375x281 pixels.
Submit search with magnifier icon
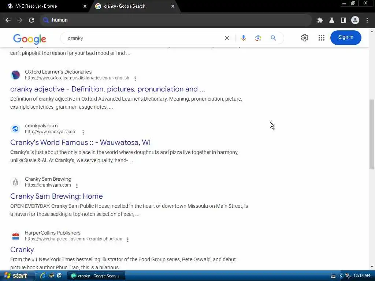coord(273,38)
